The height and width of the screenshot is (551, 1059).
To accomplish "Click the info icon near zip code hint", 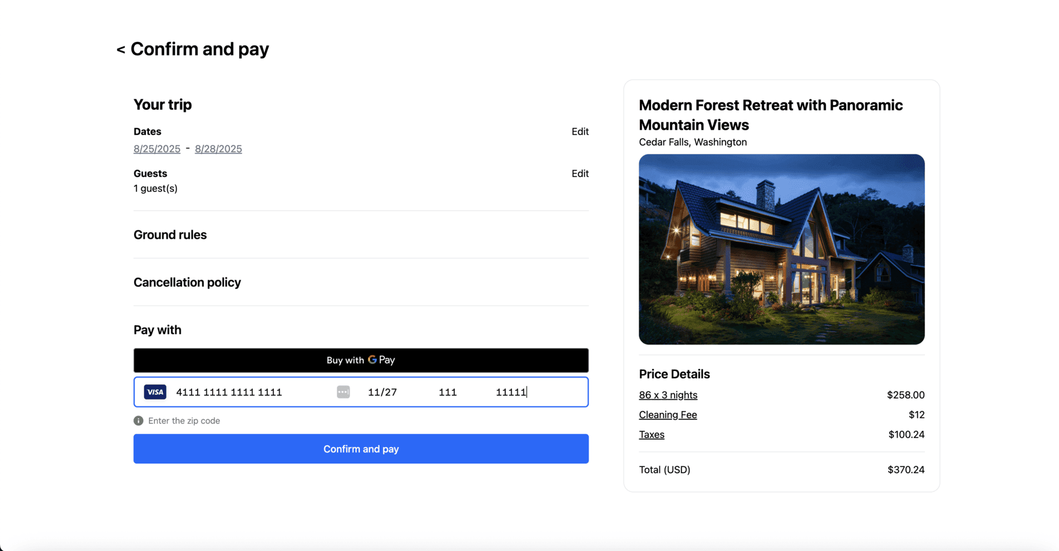I will (138, 421).
